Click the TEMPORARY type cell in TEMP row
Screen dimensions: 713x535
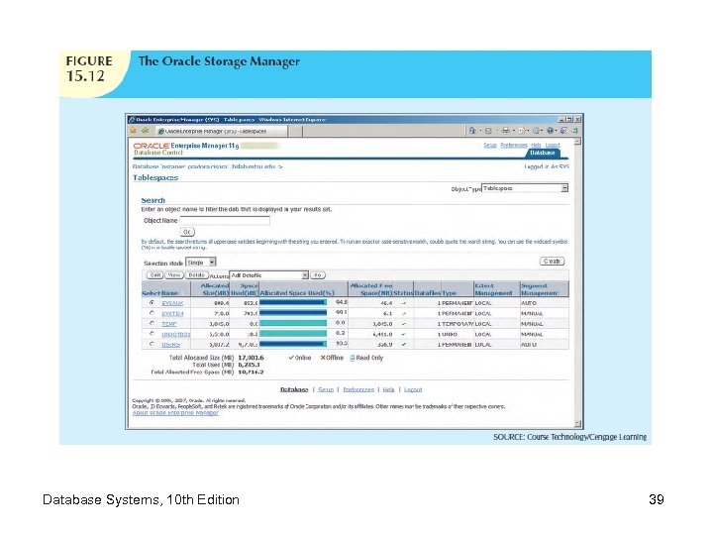(458, 324)
